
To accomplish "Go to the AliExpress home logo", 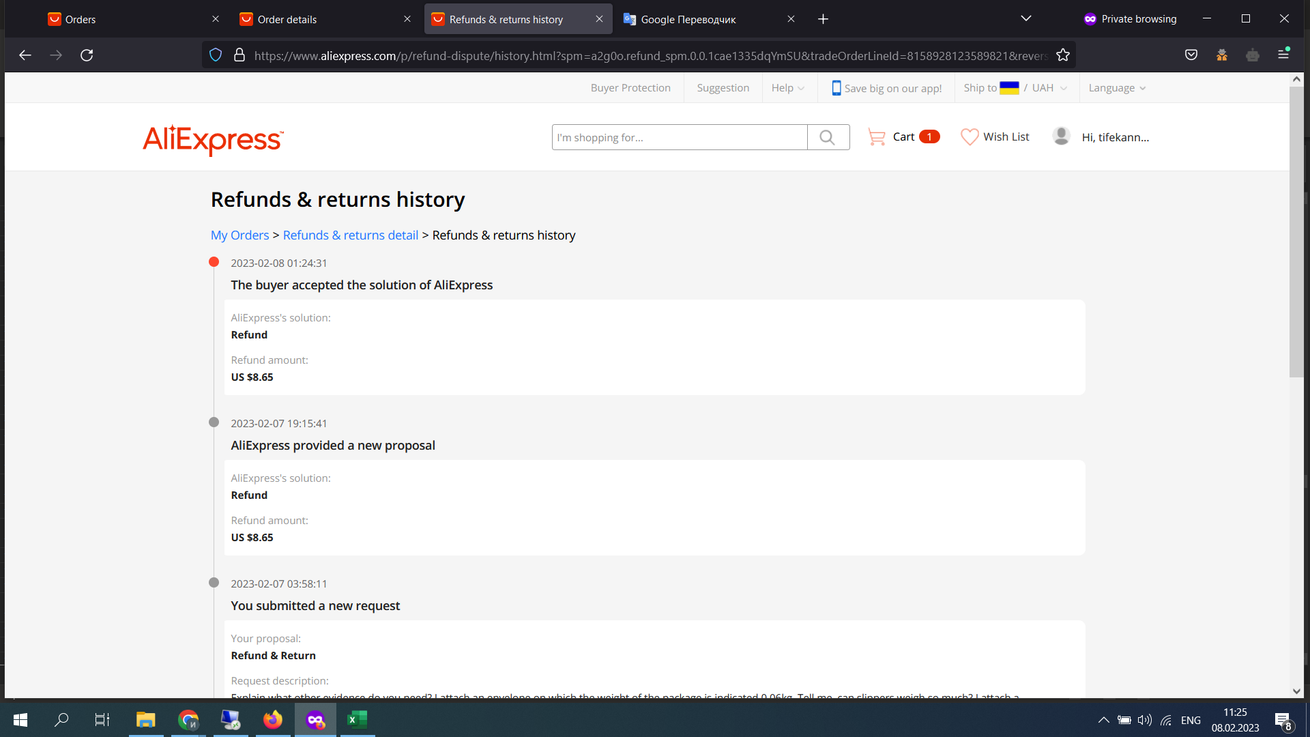I will click(213, 139).
